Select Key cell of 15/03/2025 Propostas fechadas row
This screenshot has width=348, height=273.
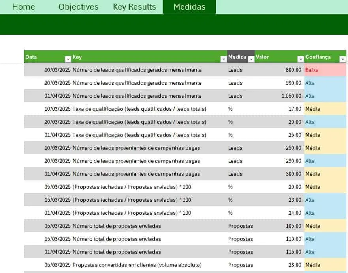point(149,200)
